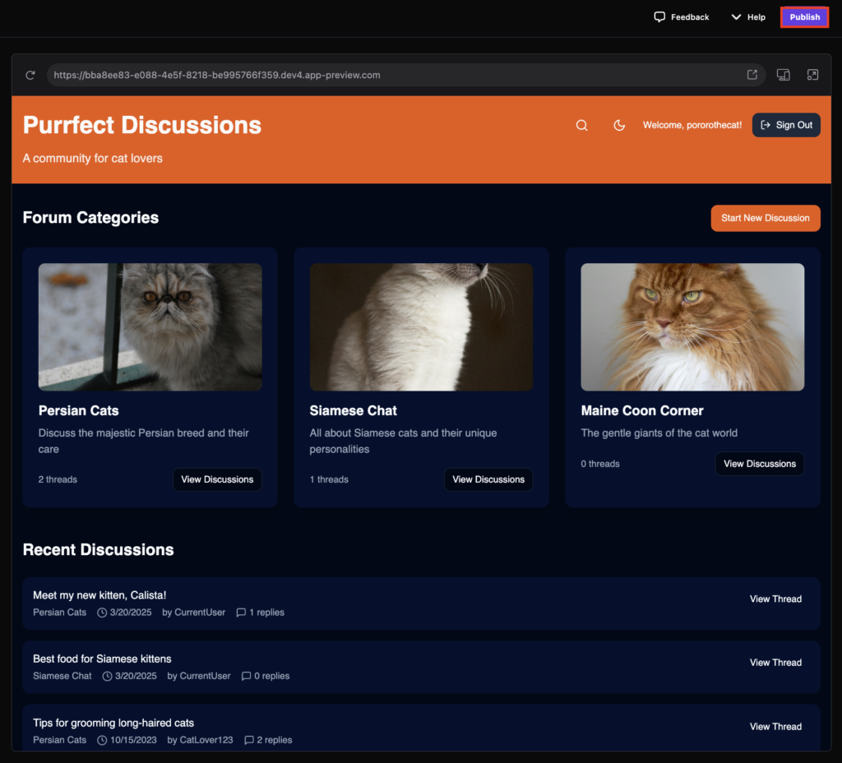
Task: View Discussions for Maine Coon Corner
Action: click(759, 463)
